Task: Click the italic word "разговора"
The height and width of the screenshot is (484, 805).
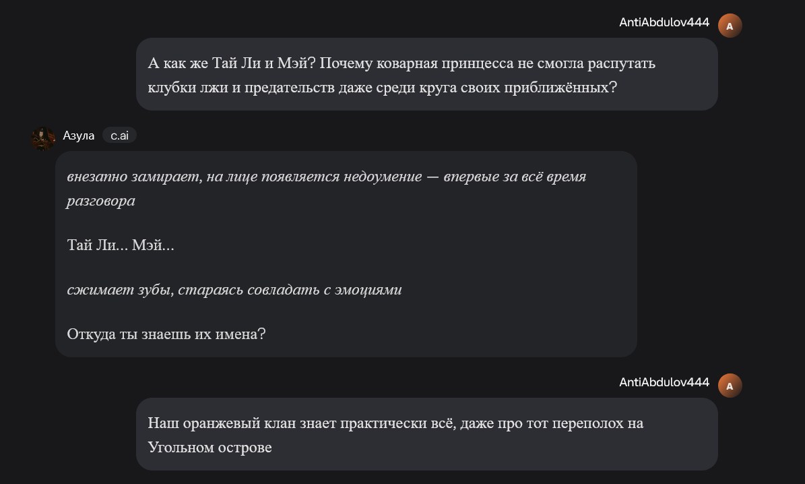Action: click(x=101, y=201)
